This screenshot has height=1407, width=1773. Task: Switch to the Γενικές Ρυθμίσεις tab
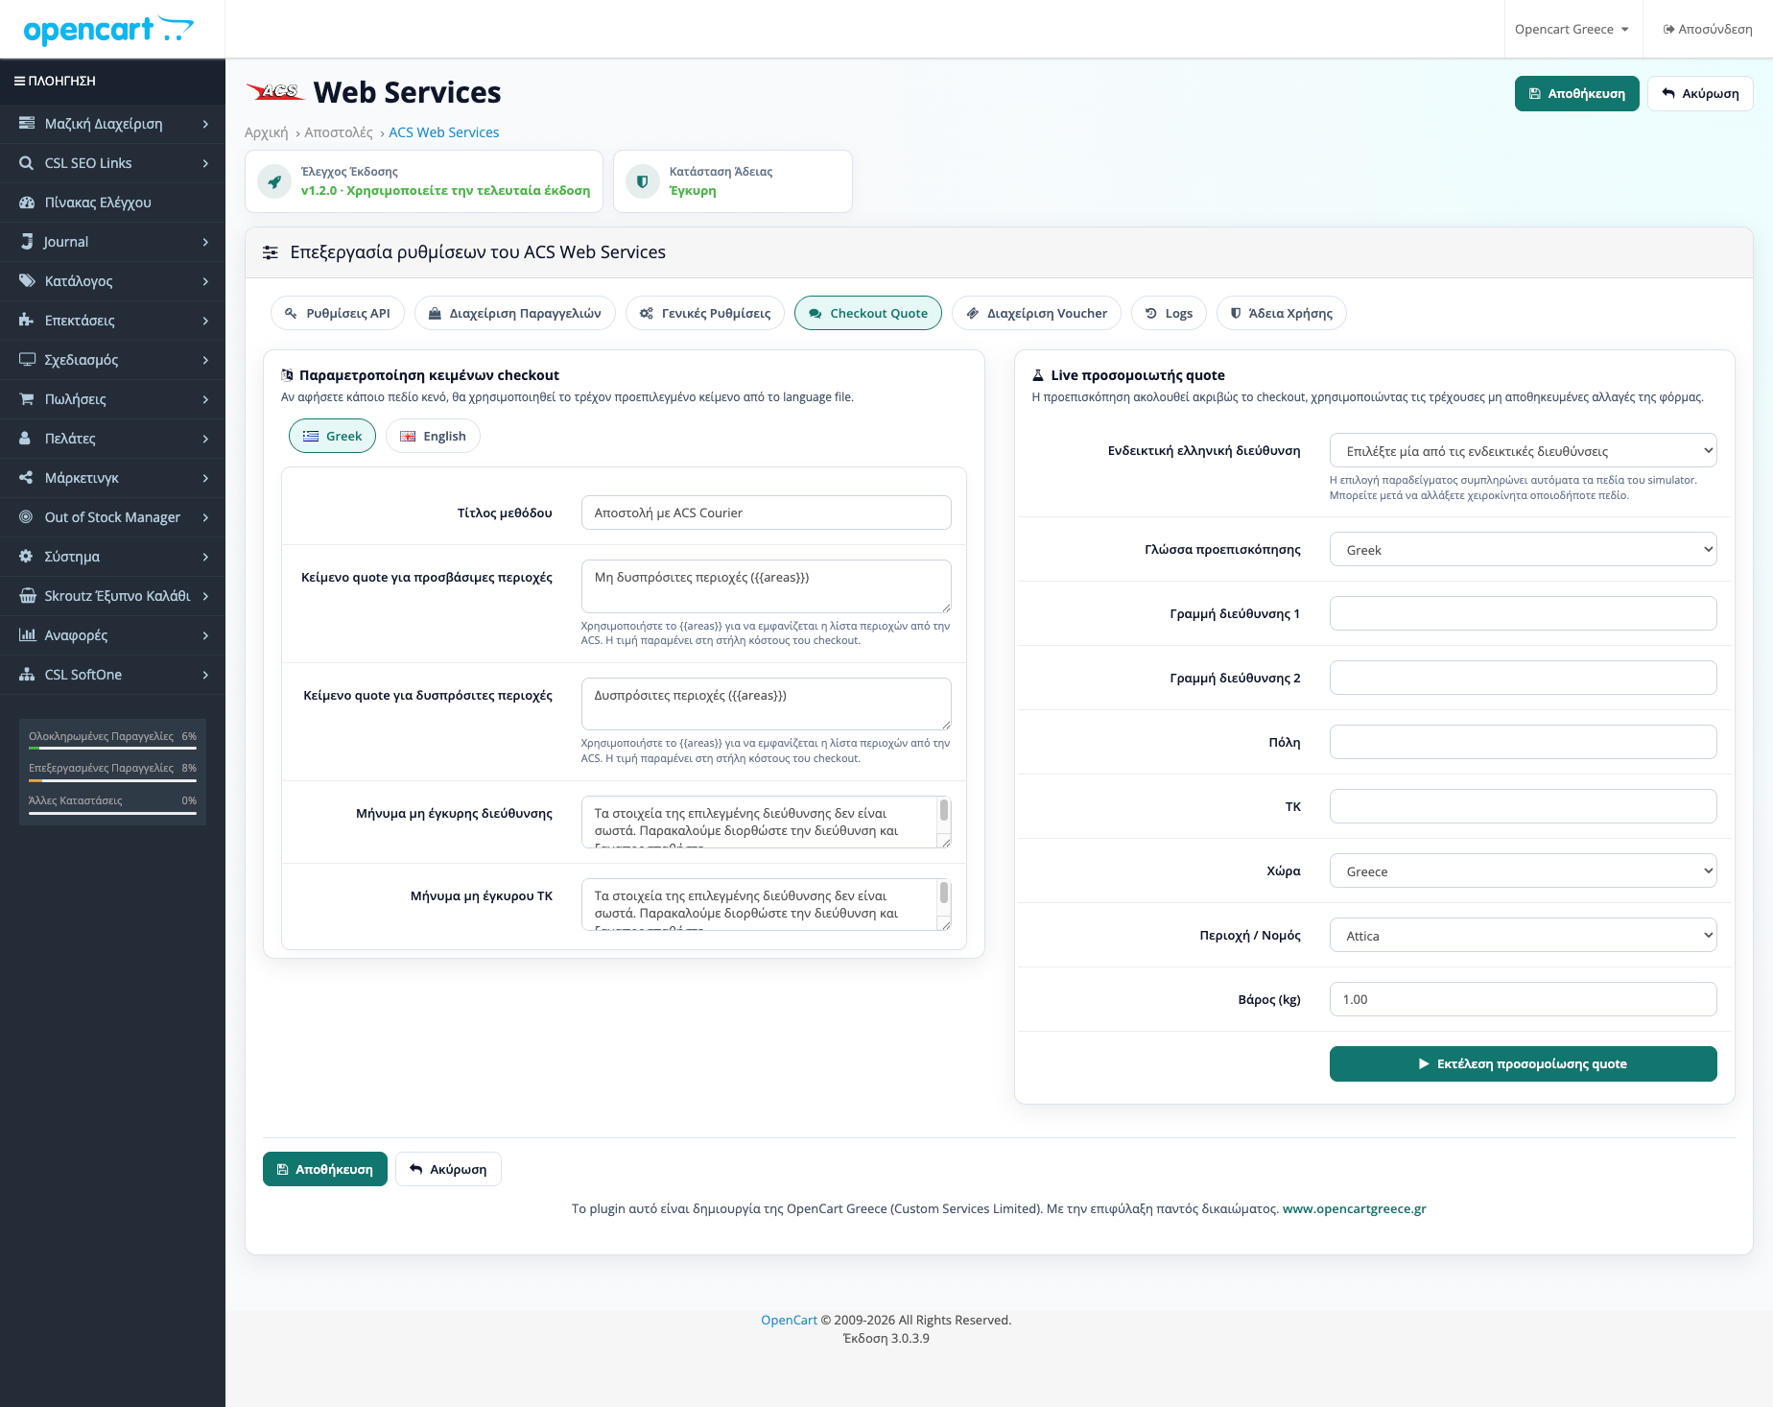point(705,313)
